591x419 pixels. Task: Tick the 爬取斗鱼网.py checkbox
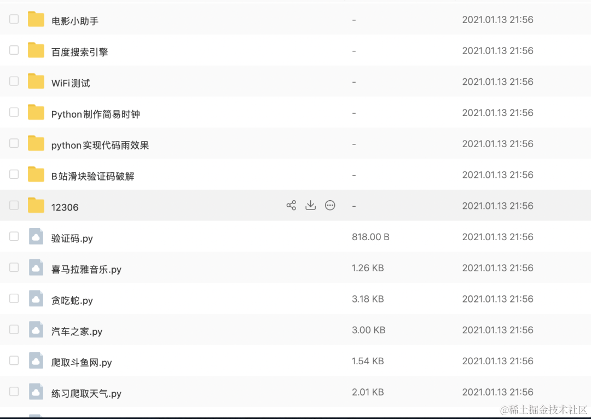coord(14,360)
